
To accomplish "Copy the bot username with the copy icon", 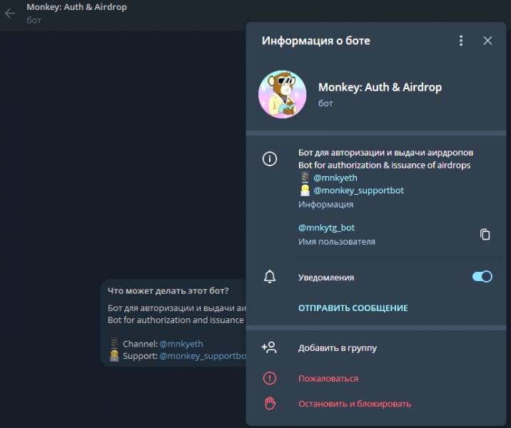I will (x=485, y=234).
